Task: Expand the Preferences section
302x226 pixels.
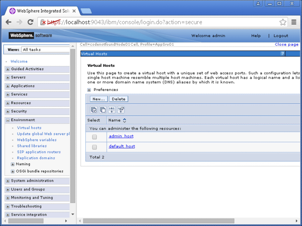Action: [89, 89]
